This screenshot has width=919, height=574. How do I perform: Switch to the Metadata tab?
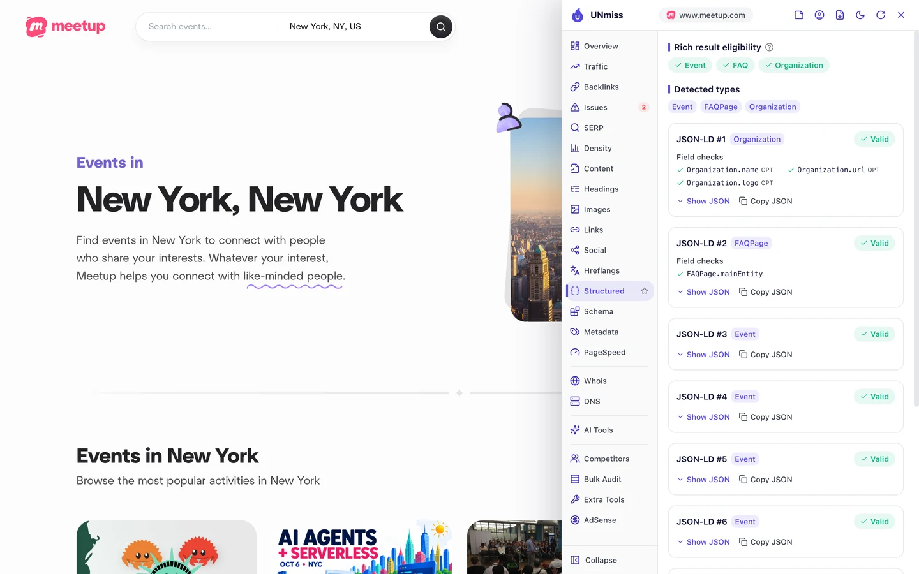tap(609, 332)
